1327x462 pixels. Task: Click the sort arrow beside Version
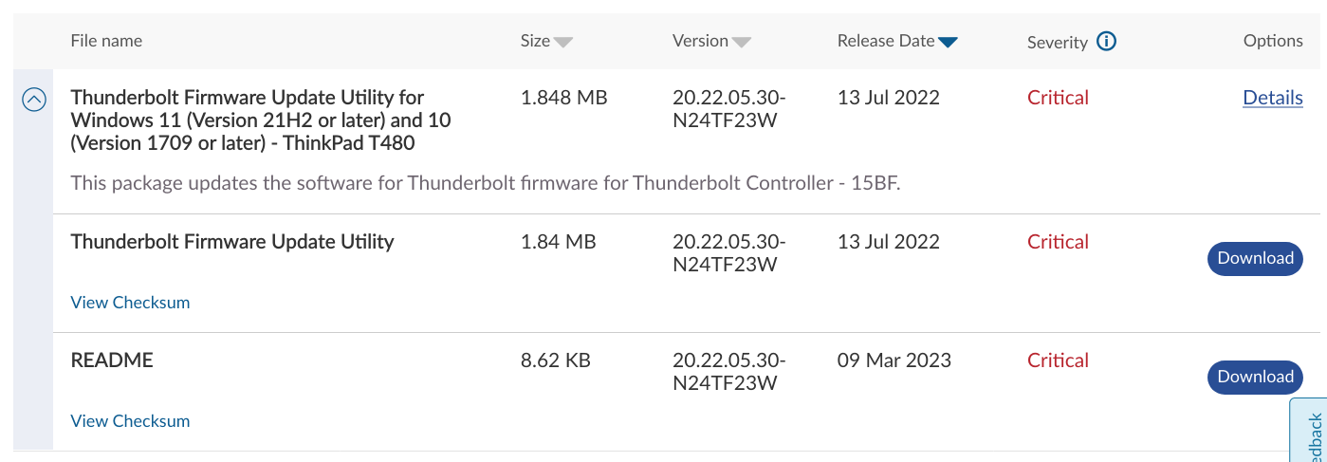click(x=742, y=42)
